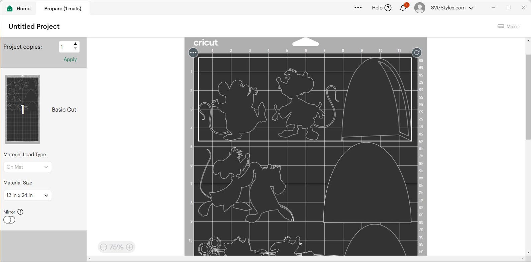Switch to the Home tab
531x262 pixels.
(19, 8)
